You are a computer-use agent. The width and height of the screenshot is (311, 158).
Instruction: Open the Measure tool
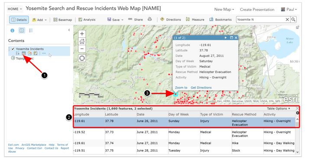click(x=195, y=20)
